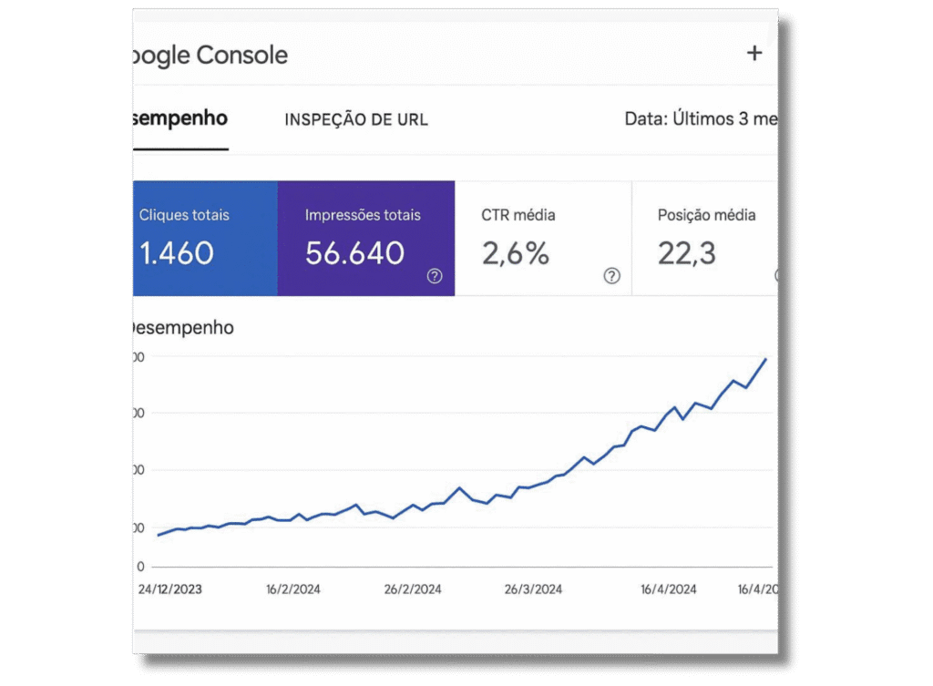Screen dimensions: 933x686
Task: Click the starting point of the blue line
Action: tap(158, 535)
